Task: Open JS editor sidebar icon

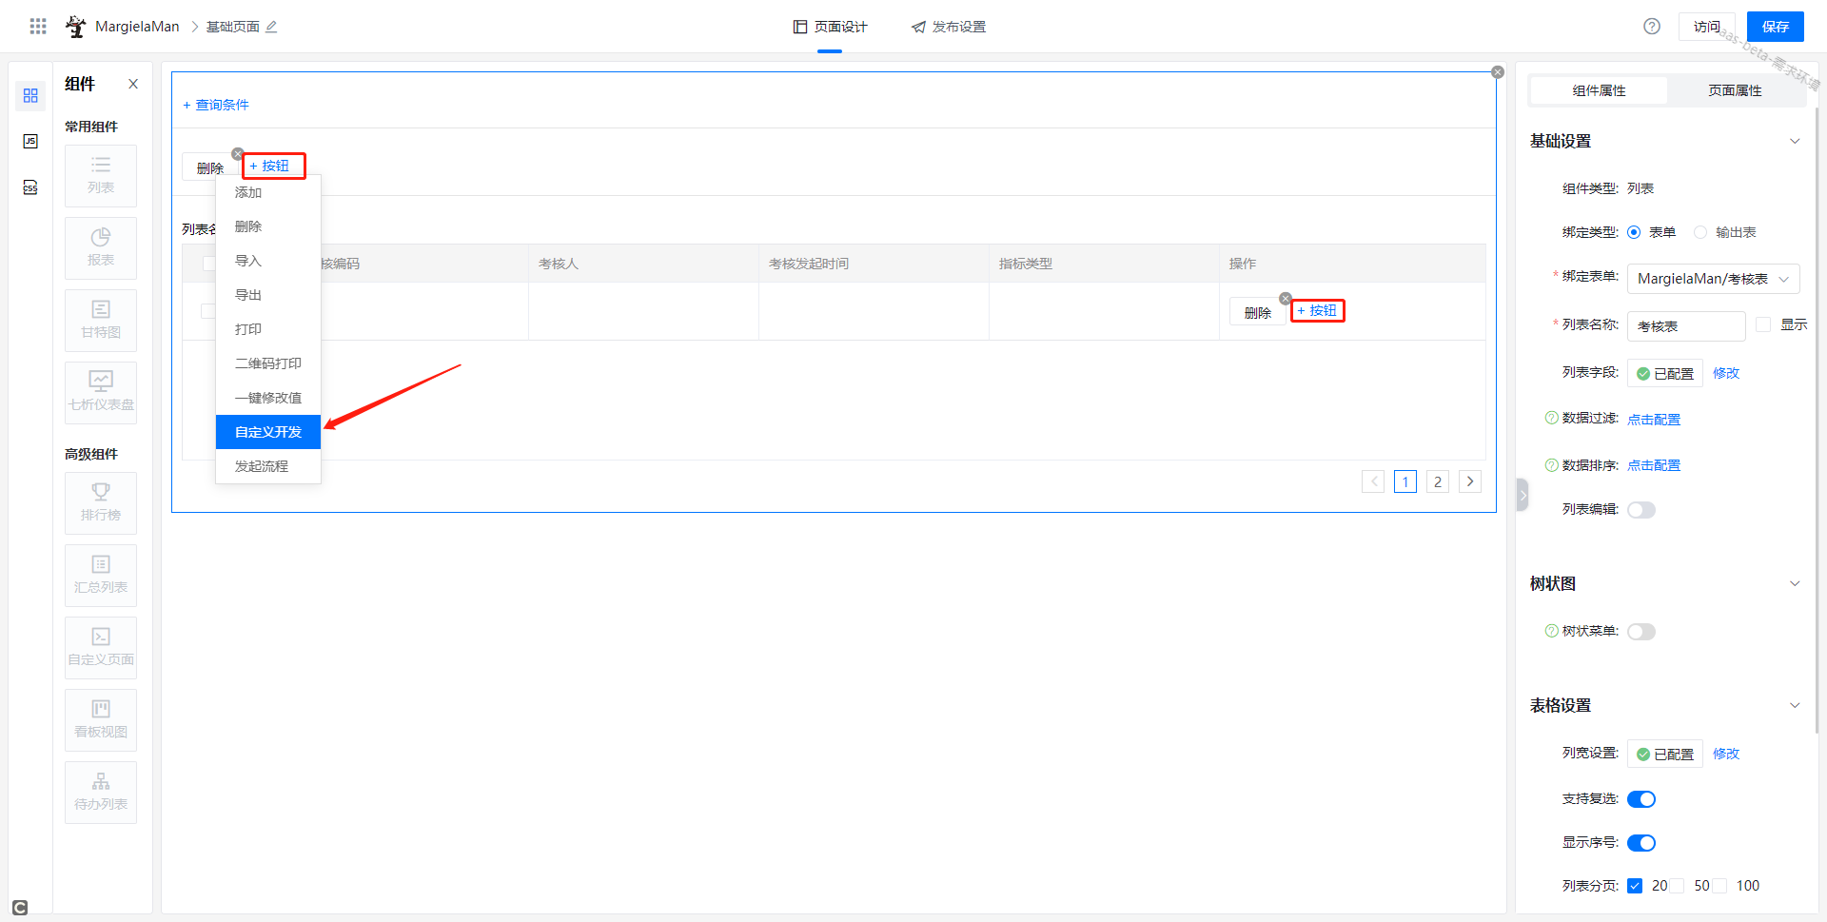Action: click(x=30, y=142)
